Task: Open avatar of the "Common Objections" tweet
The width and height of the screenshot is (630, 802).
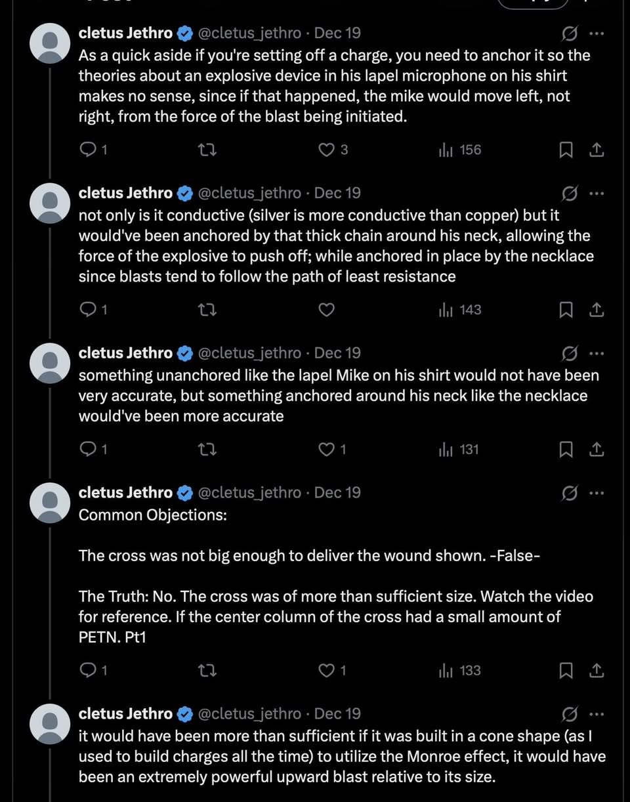Action: (51, 503)
